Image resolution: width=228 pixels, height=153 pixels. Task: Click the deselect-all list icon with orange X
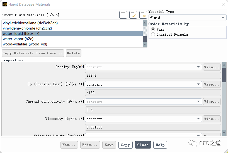(143, 15)
